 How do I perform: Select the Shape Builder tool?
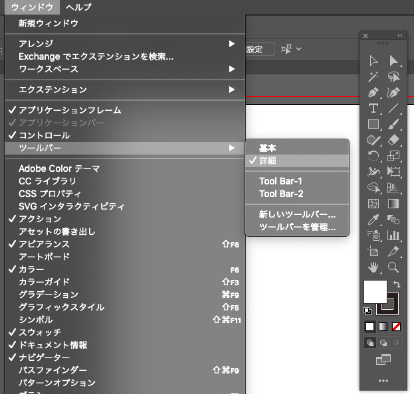click(373, 188)
